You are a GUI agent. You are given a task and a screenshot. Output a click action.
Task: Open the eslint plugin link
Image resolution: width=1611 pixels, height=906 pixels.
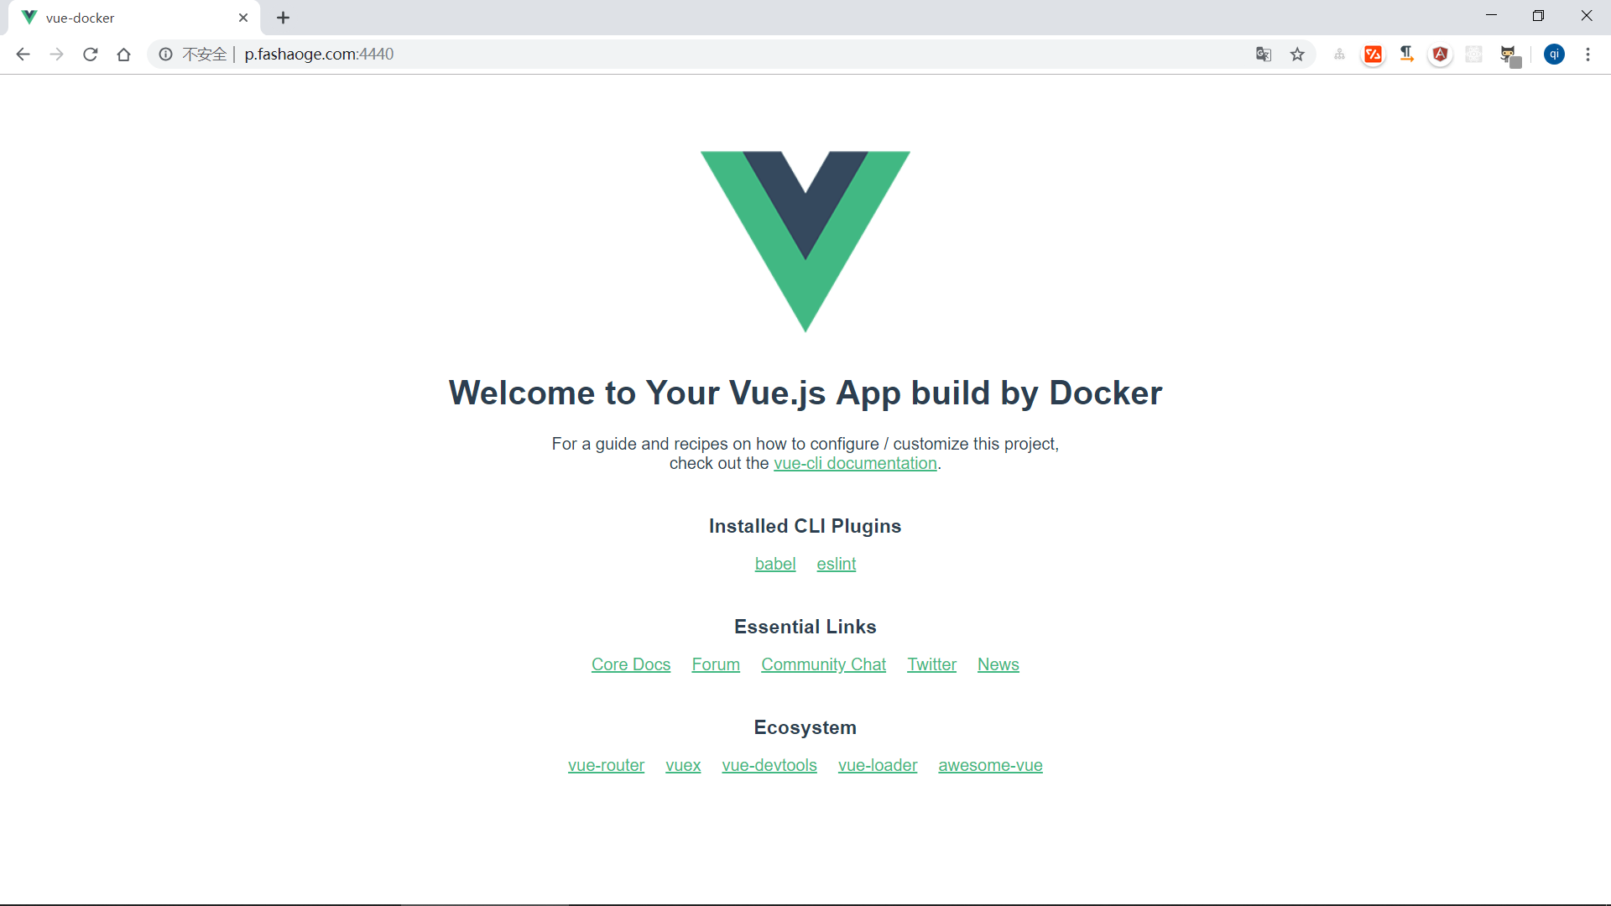837,564
